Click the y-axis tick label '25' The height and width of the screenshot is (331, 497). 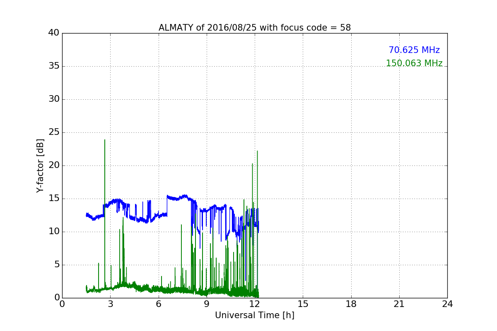click(x=54, y=132)
